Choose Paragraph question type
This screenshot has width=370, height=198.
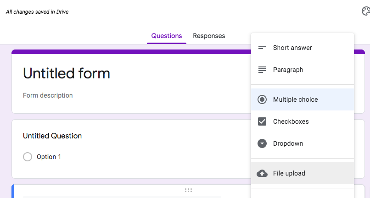[x=303, y=70]
